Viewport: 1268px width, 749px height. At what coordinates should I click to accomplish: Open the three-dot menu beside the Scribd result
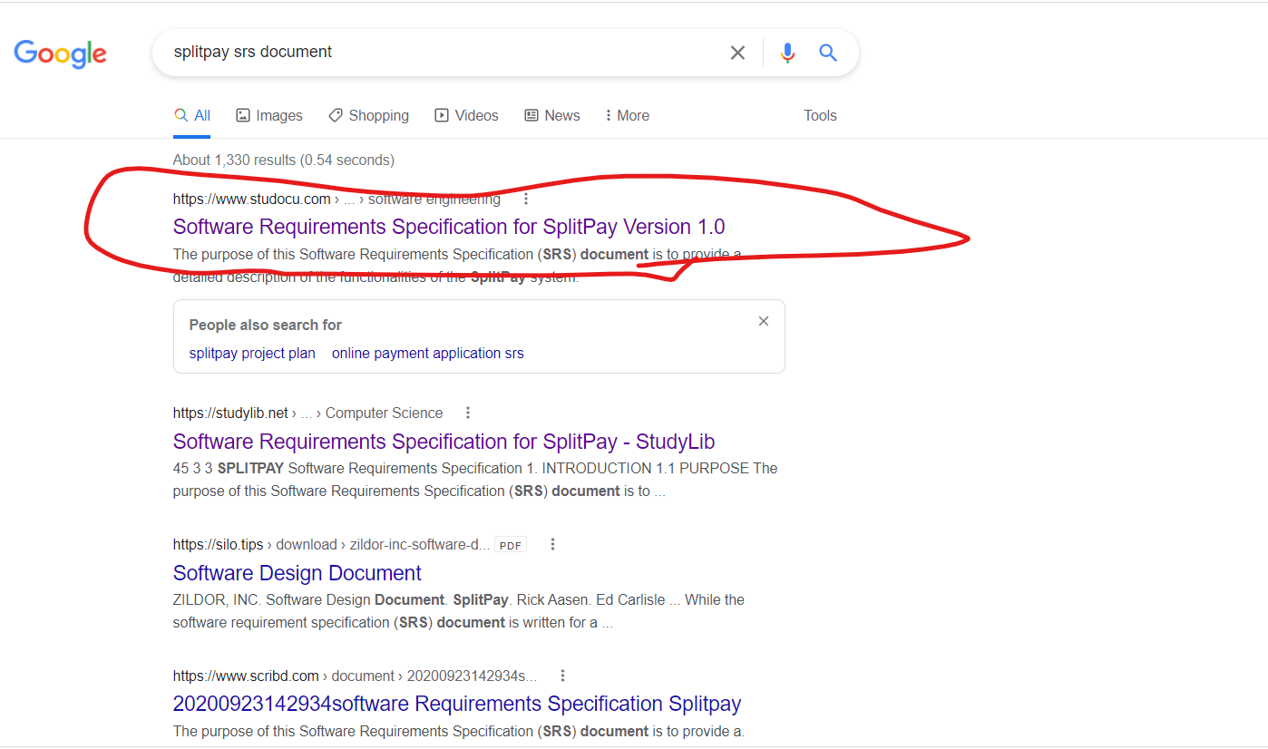(562, 675)
